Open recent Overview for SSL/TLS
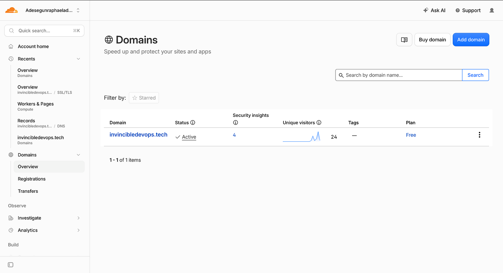The image size is (503, 273). [45, 90]
